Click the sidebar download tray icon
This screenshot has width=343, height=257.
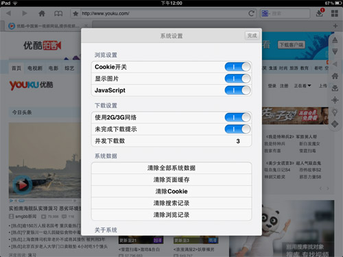pyautogui.click(x=335, y=88)
